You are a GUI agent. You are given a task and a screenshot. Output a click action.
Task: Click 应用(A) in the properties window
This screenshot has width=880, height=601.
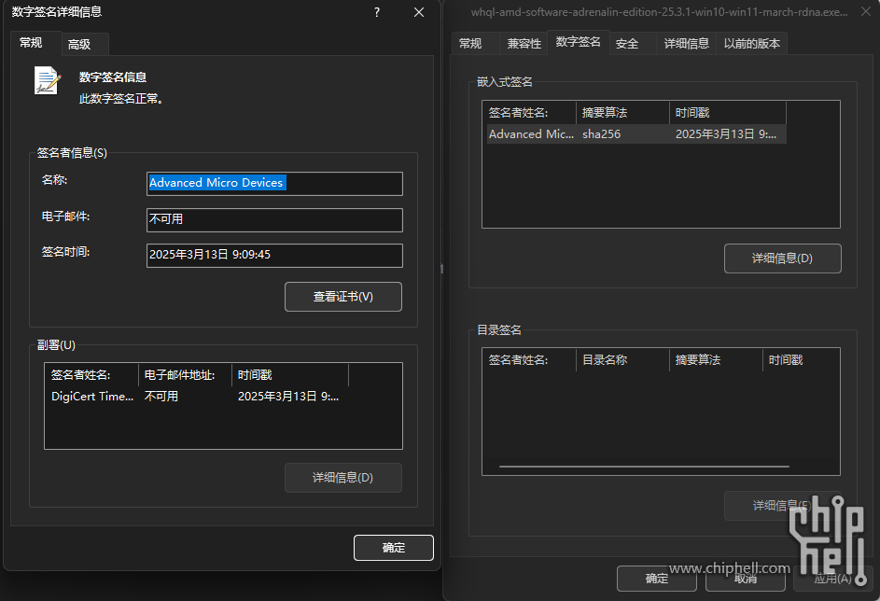[x=832, y=579]
